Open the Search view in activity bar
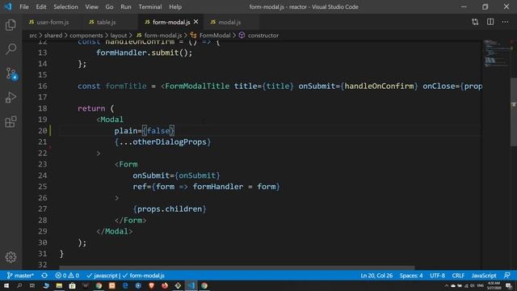The image size is (517, 291). [x=11, y=49]
